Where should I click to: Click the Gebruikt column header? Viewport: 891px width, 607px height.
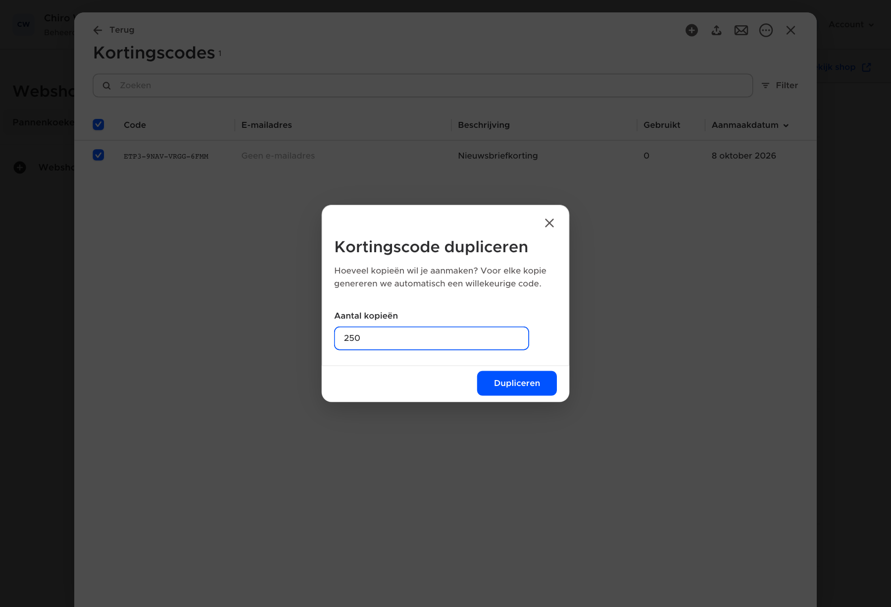pos(662,125)
